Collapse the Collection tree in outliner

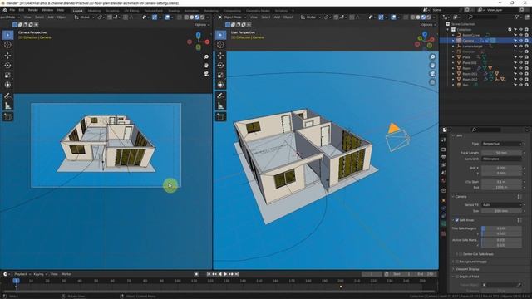click(x=448, y=30)
